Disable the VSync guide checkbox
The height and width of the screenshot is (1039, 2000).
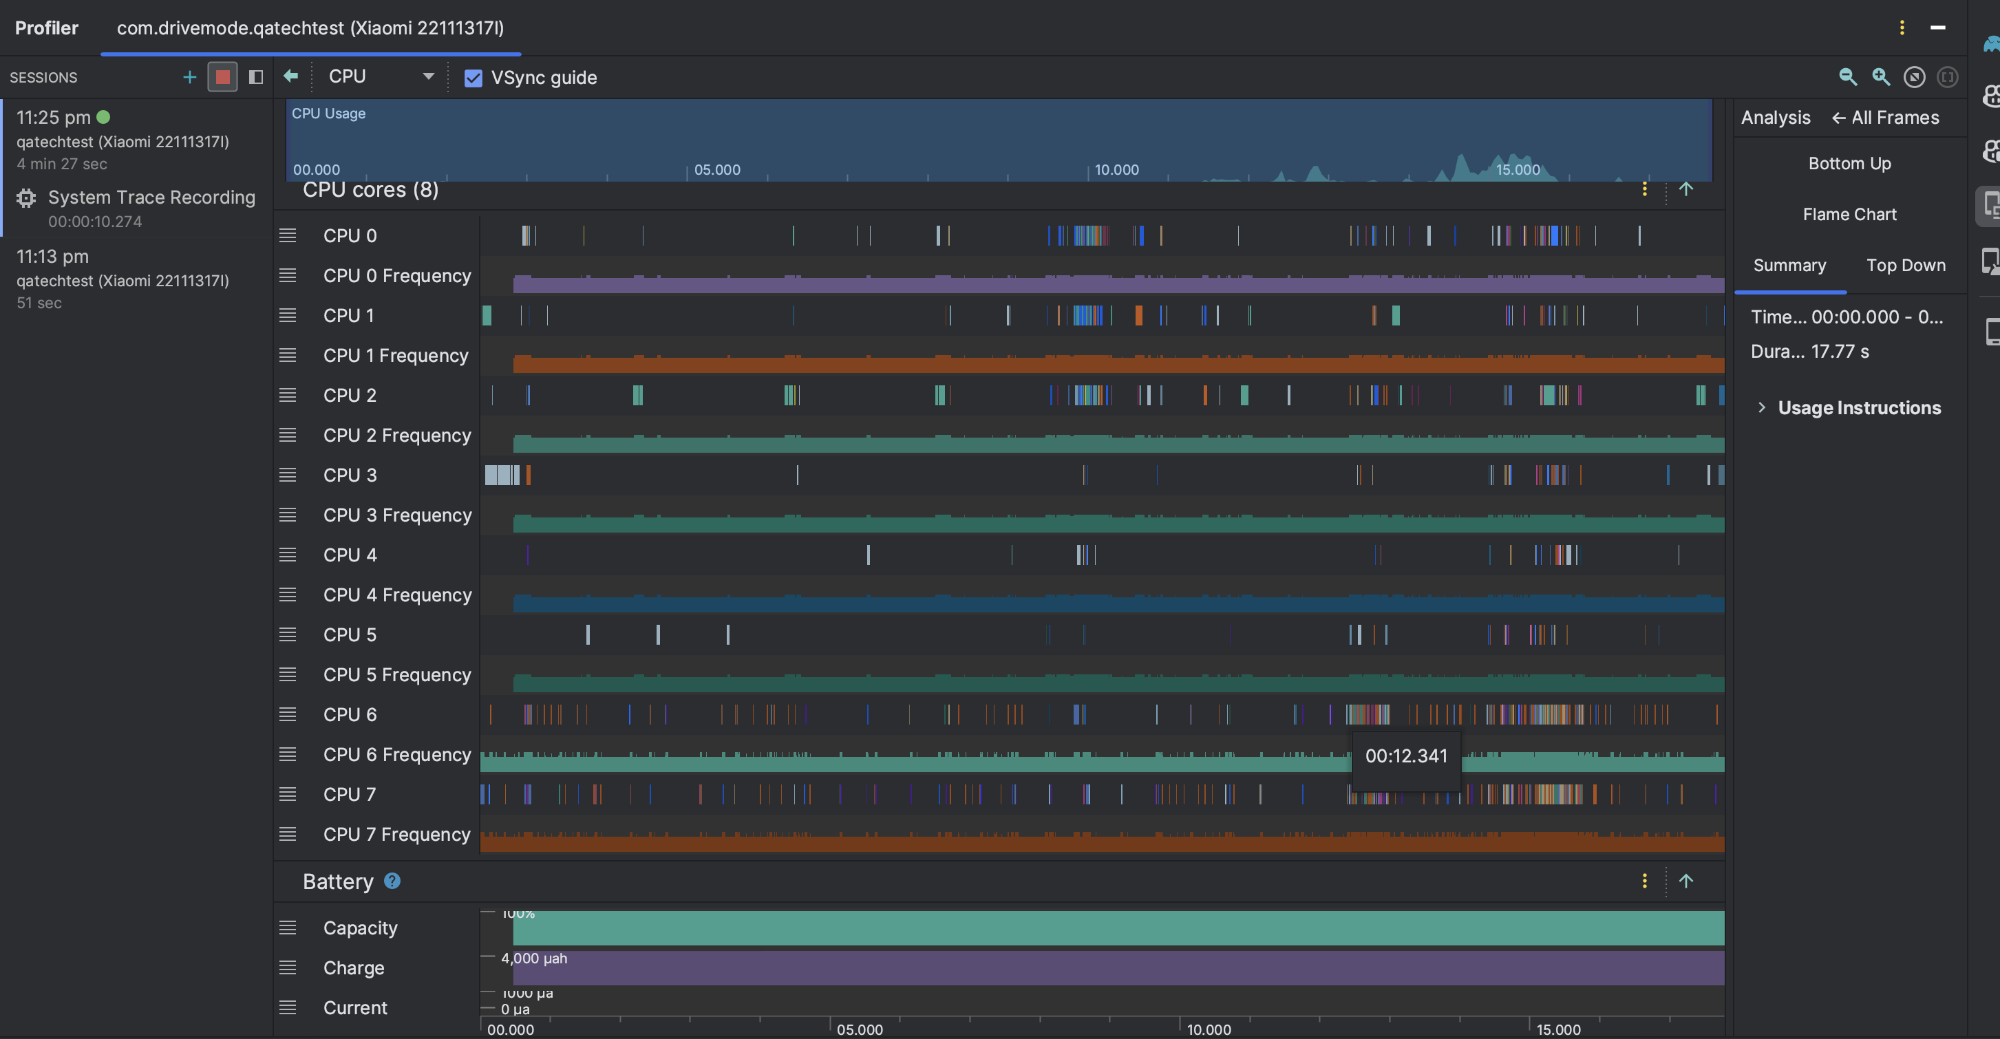click(474, 78)
